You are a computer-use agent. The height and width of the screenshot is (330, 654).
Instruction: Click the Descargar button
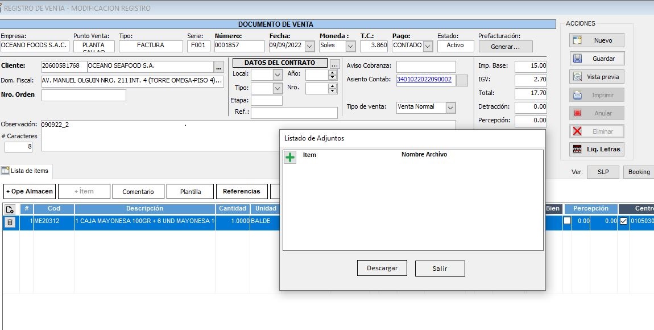(382, 268)
